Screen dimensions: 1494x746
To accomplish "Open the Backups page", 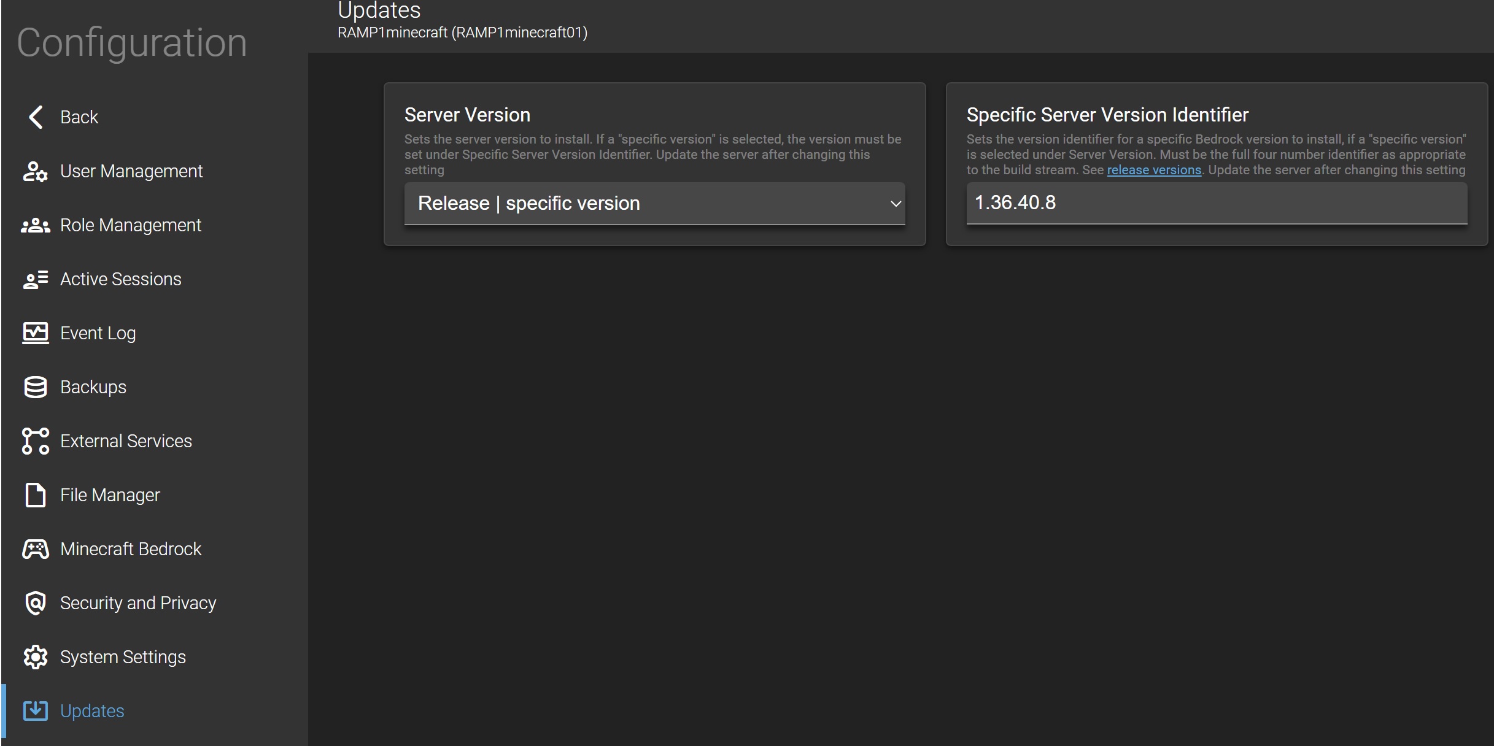I will tap(93, 387).
